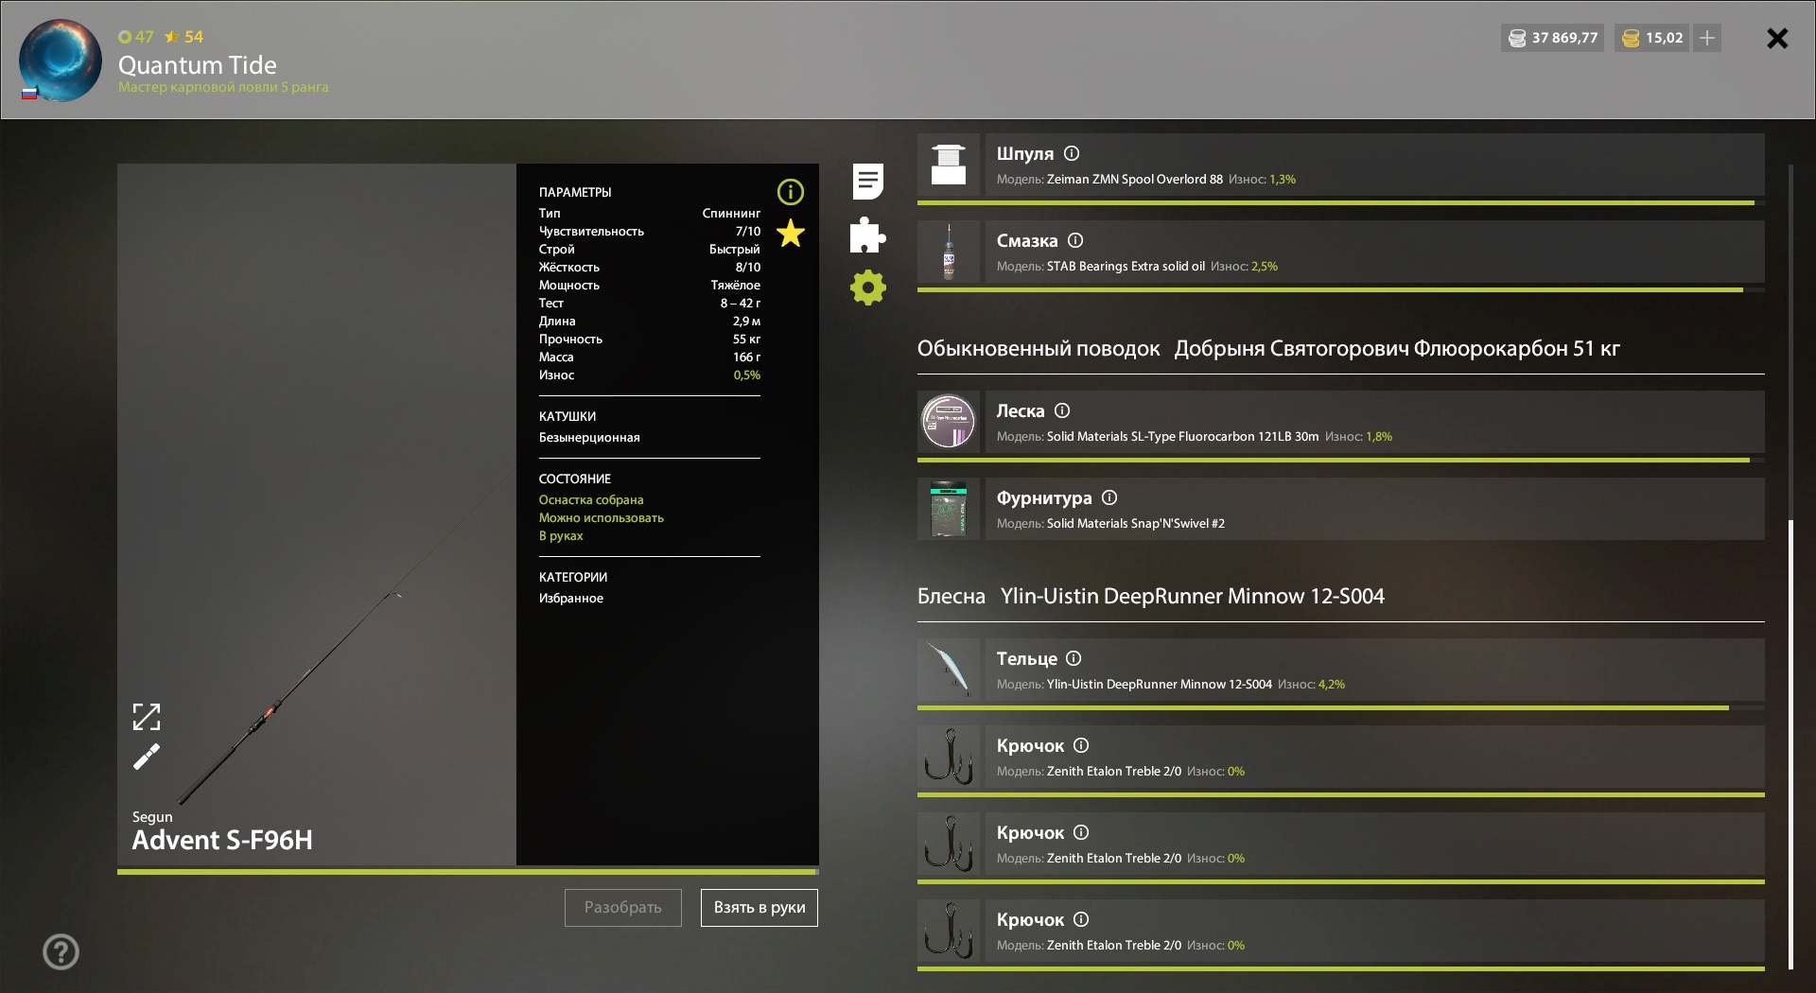Click the info icon on second Крючок row
Image resolution: width=1816 pixels, height=993 pixels.
pos(1081,832)
